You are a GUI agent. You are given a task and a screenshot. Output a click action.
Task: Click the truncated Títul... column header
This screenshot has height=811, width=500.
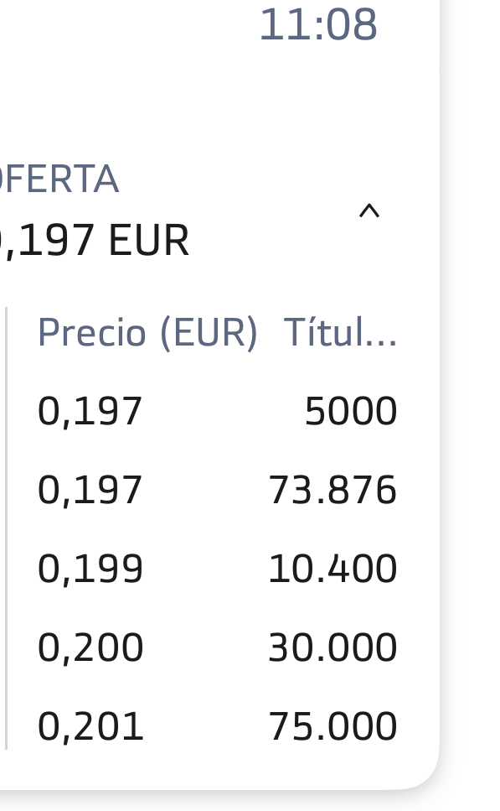(x=340, y=333)
